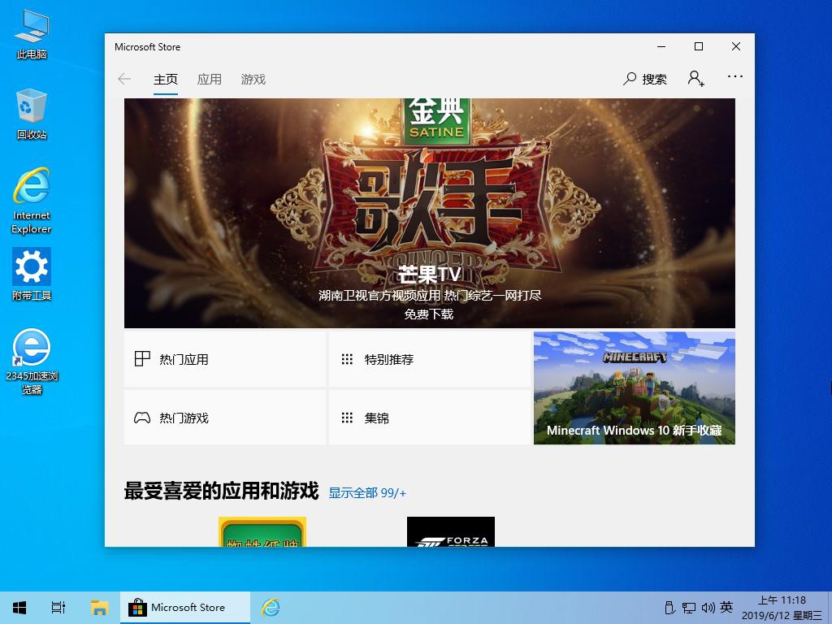Click the network tray icon

click(x=689, y=608)
